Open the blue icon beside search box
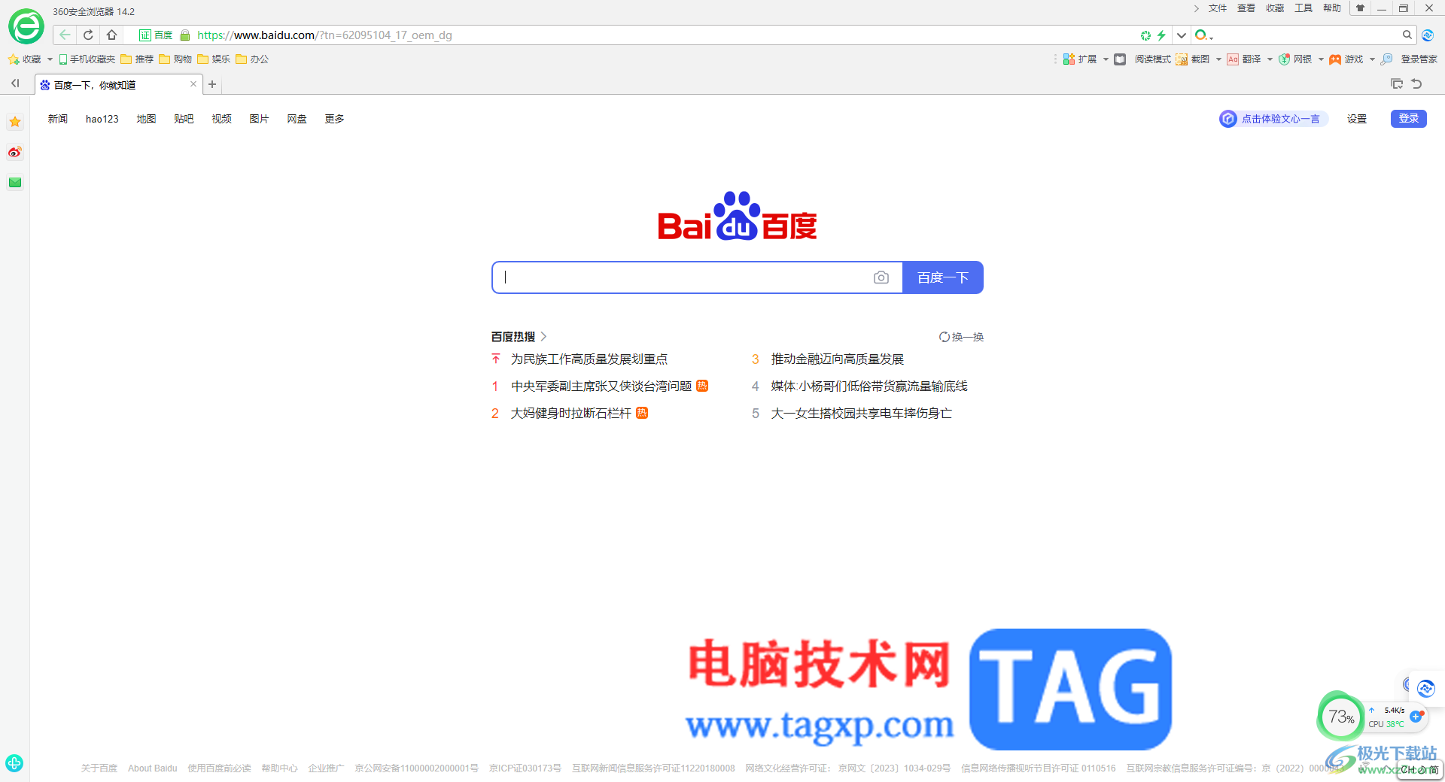Image resolution: width=1445 pixels, height=782 pixels. [1428, 35]
